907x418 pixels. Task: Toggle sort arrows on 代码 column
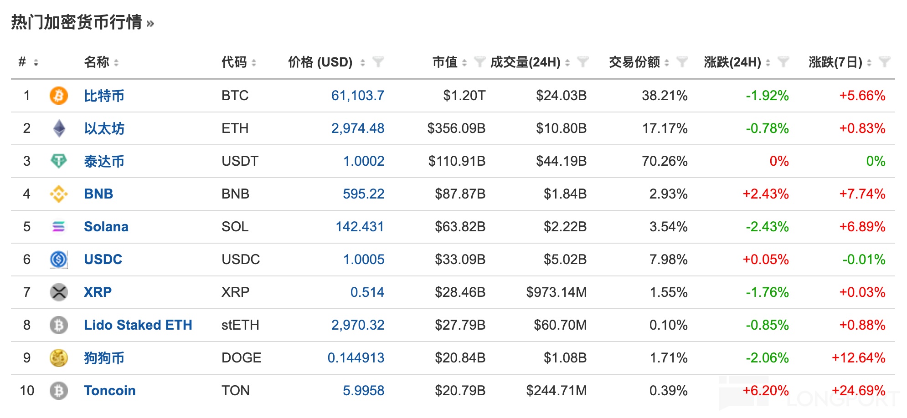(254, 63)
